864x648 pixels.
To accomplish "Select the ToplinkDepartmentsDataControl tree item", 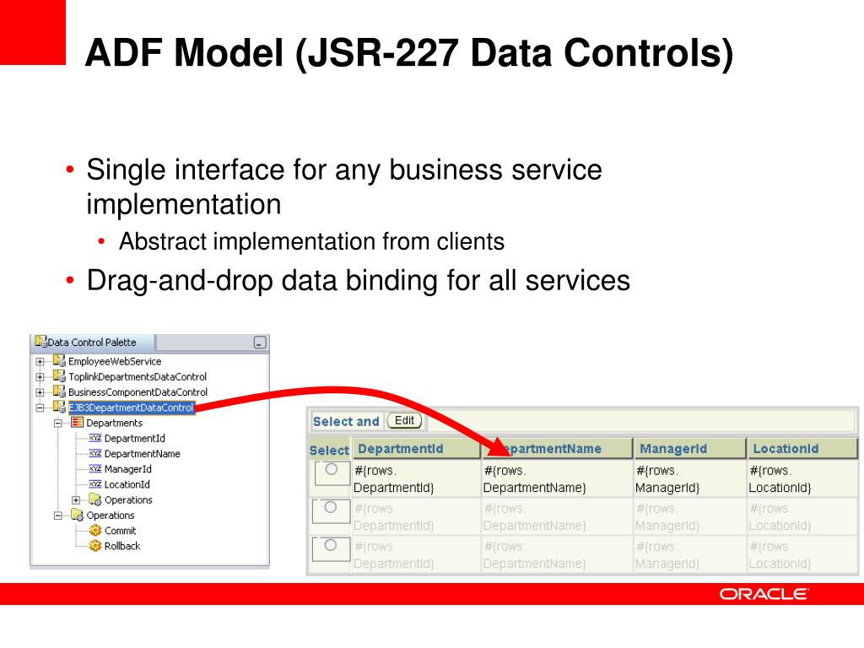I will pyautogui.click(x=138, y=377).
